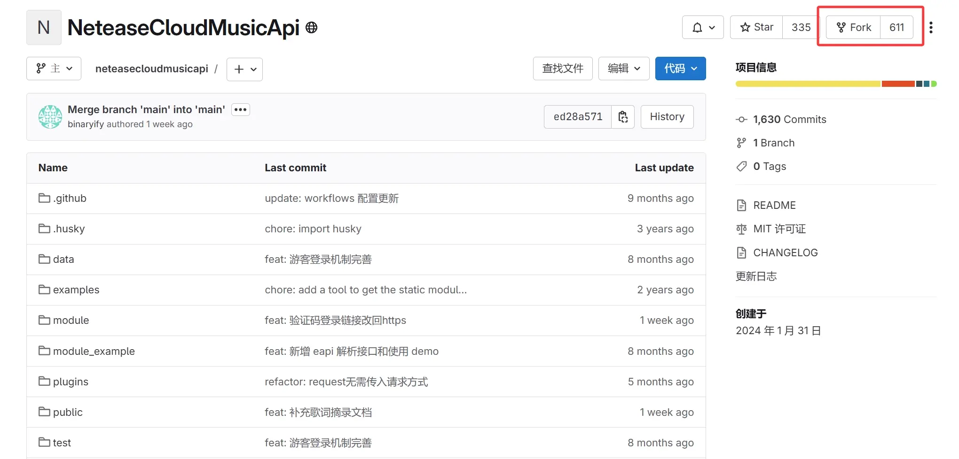
Task: View commit history with the History button
Action: [667, 116]
